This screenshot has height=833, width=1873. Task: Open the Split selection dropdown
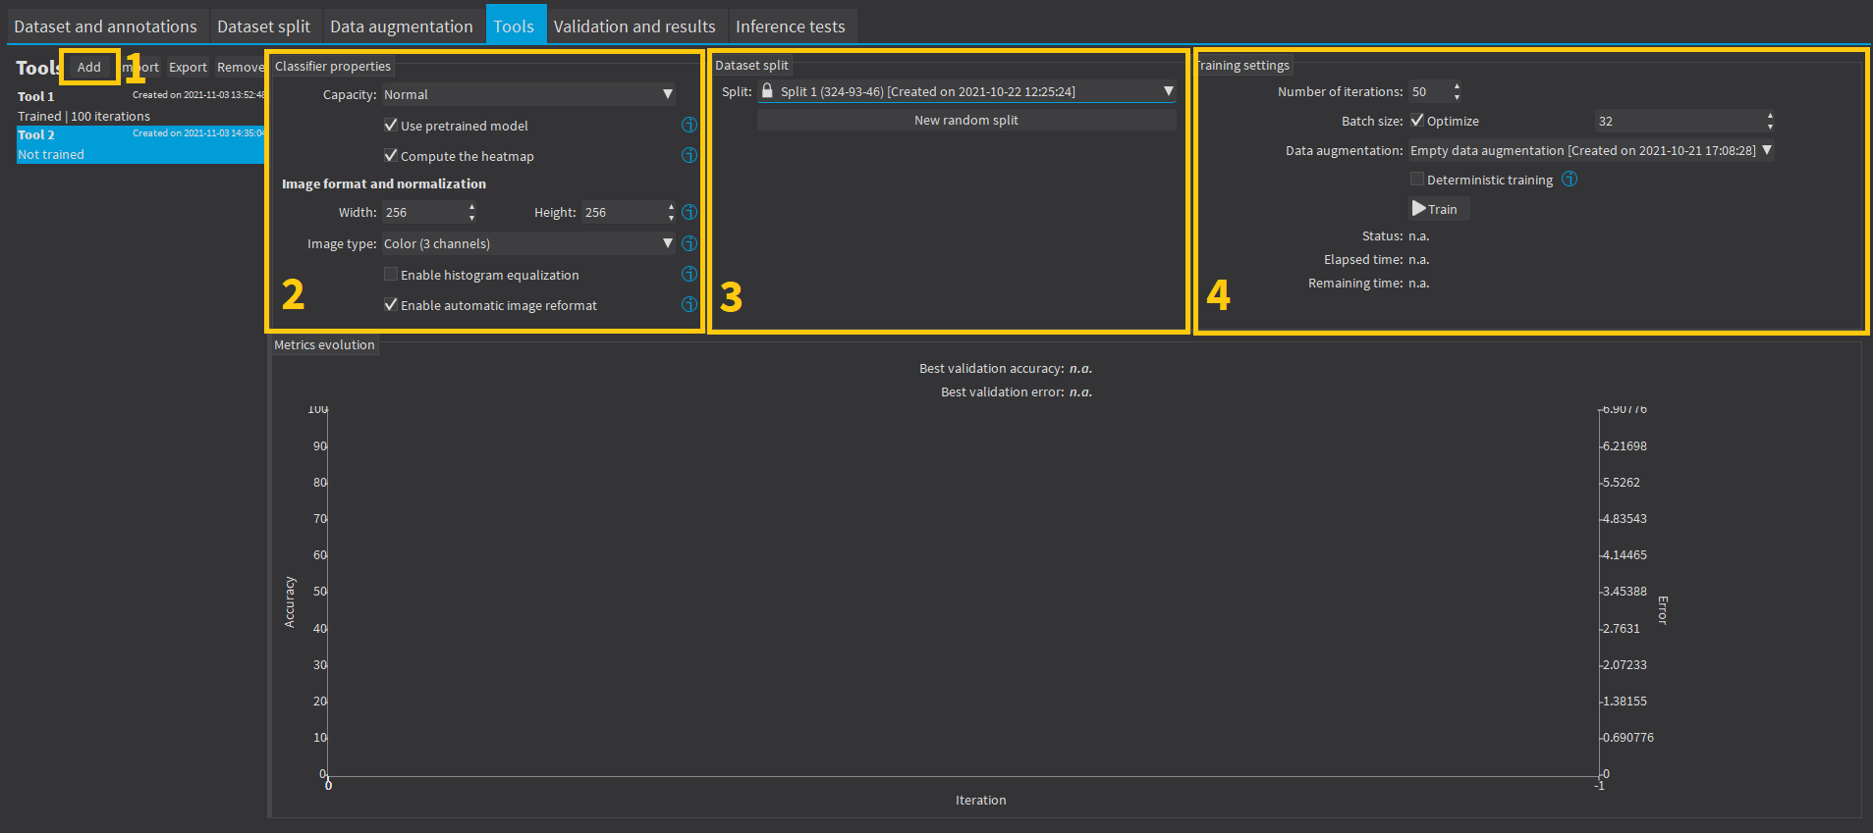coord(967,91)
